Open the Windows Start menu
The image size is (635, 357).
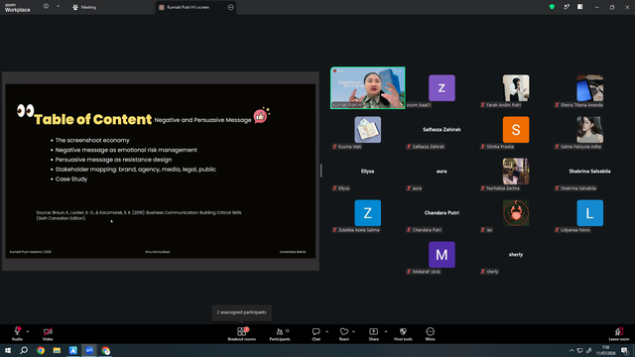click(x=8, y=350)
